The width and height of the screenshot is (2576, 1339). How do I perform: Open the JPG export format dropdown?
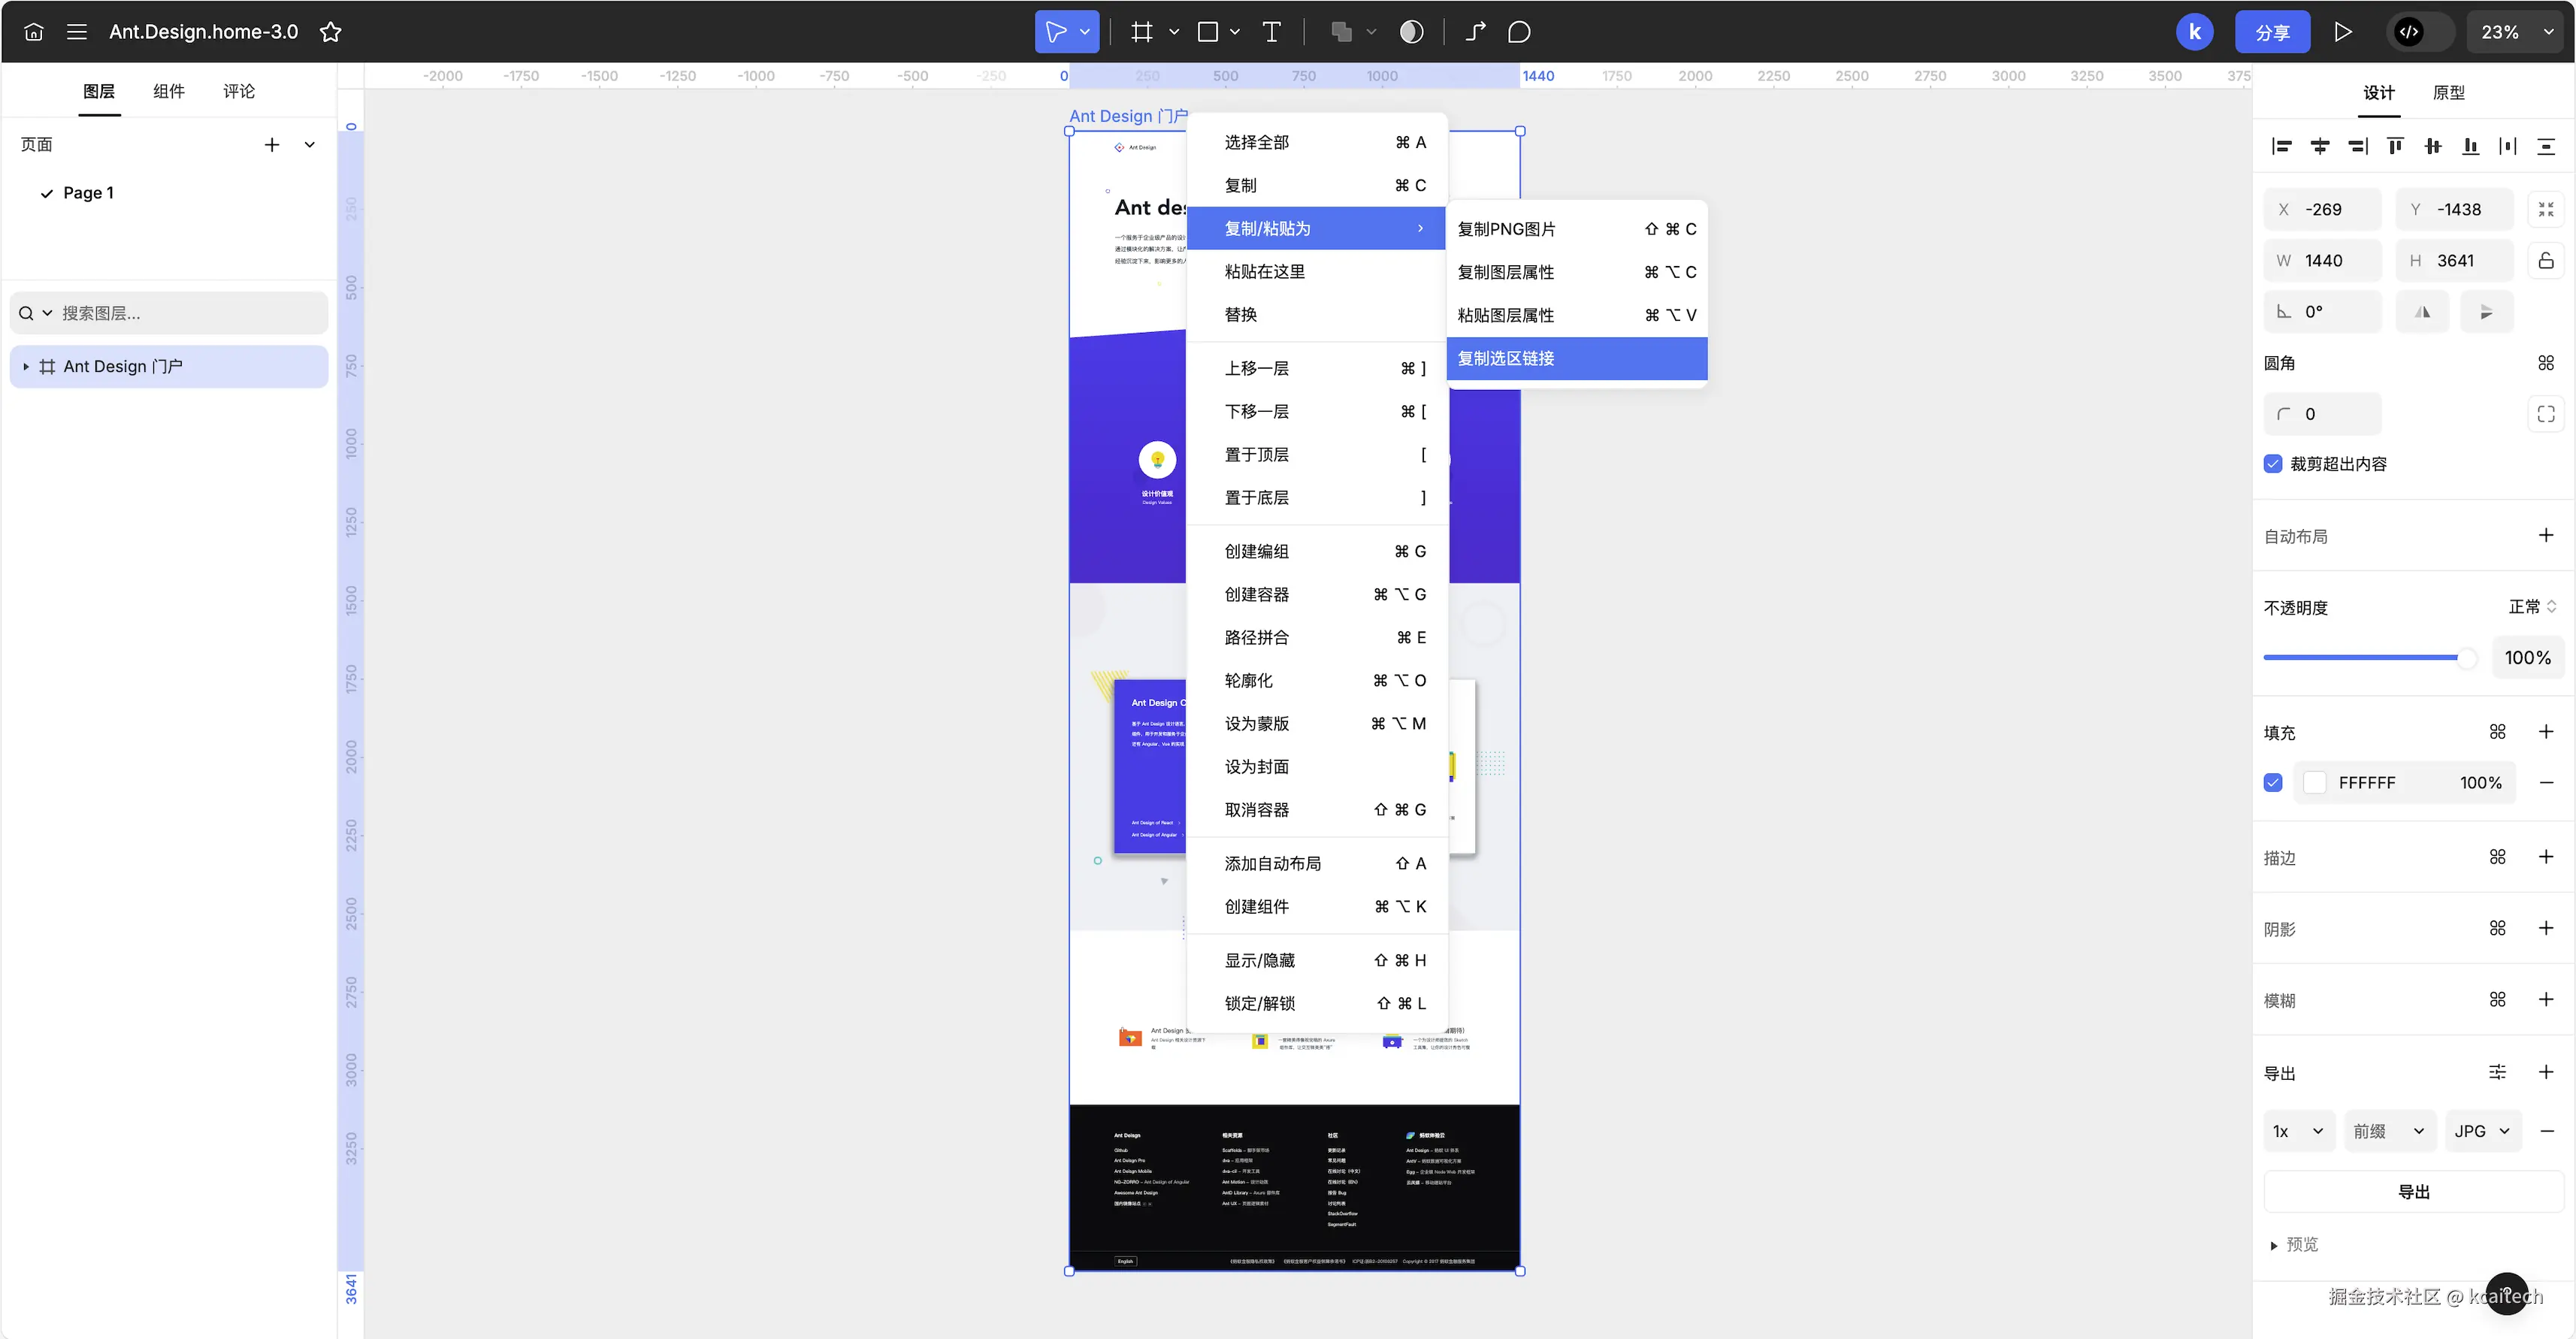pos(2482,1131)
